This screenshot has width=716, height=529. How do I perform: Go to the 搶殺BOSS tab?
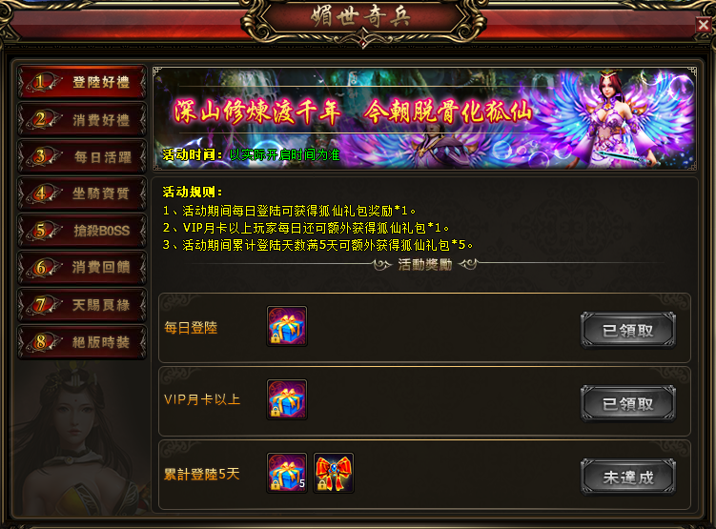tap(82, 231)
